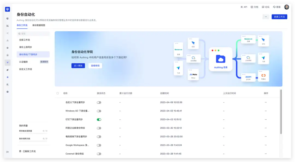
Task: Toggle activation for 自定义下游全量同步
Action: pos(99,102)
